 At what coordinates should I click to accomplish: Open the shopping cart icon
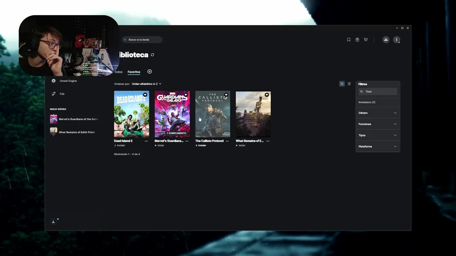[x=366, y=40]
